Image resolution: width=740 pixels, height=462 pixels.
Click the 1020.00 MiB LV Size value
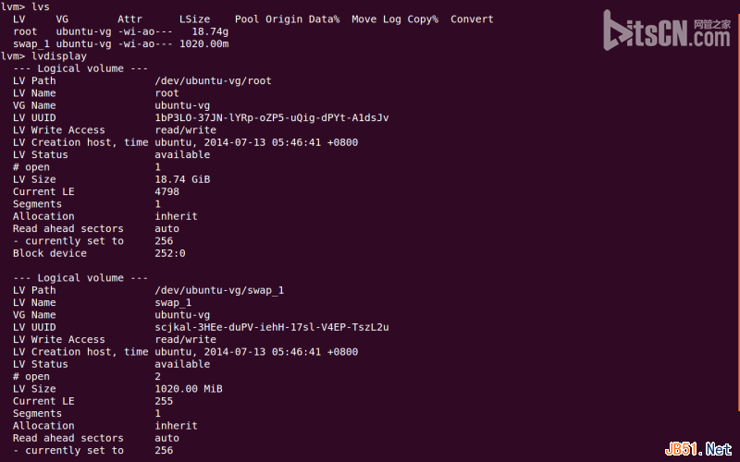189,389
